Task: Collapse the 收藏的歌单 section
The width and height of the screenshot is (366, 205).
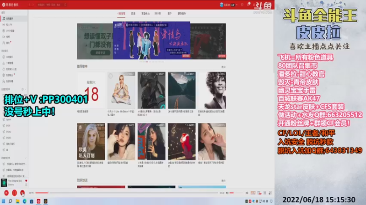Action: (26, 158)
